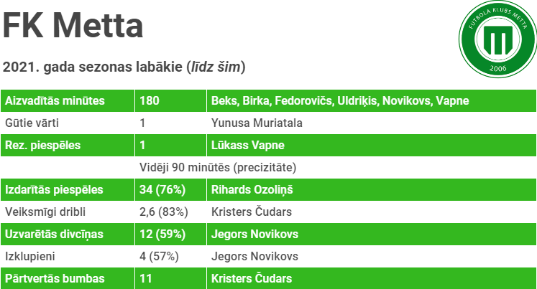The height and width of the screenshot is (289, 537).
Task: Select the Pārtvertās bumbas row label
Action: [55, 278]
